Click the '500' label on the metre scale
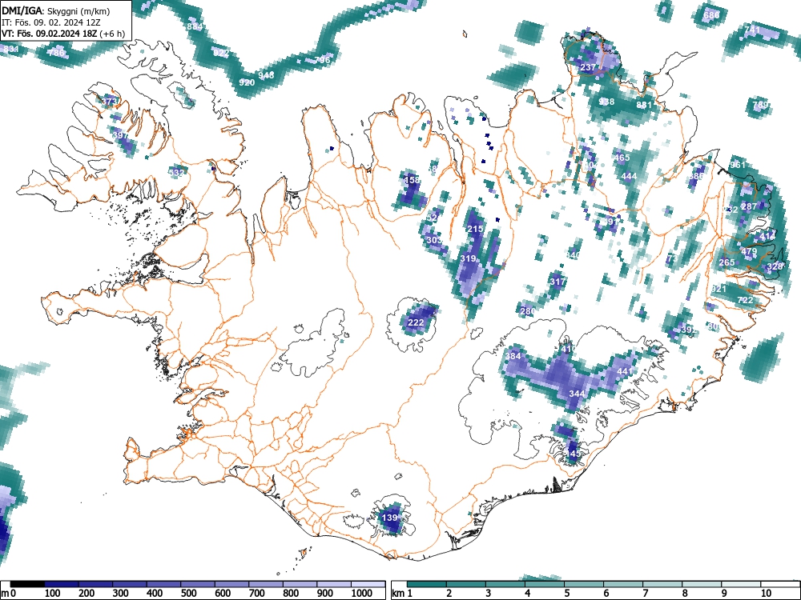This screenshot has height=600, width=801. tap(188, 594)
